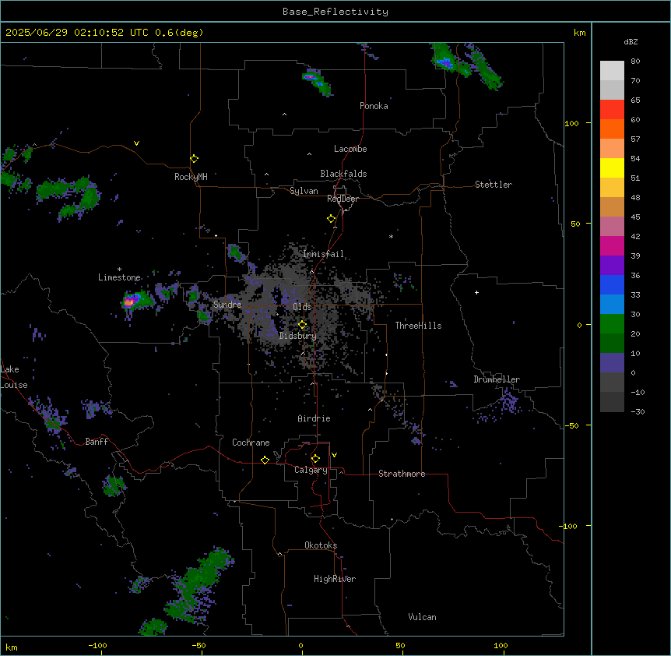Click the Didsbury city label

coord(298,336)
